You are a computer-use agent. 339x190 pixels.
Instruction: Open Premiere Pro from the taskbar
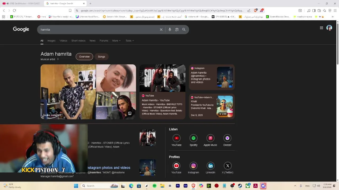tap(178, 186)
